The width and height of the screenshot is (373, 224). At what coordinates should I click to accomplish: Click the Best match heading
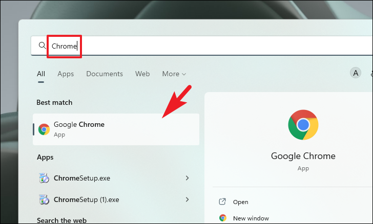(54, 102)
